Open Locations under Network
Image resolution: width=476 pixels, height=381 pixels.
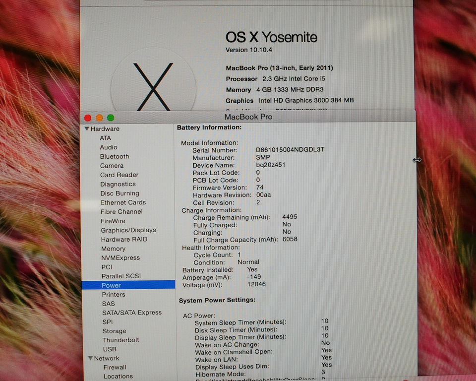118,376
